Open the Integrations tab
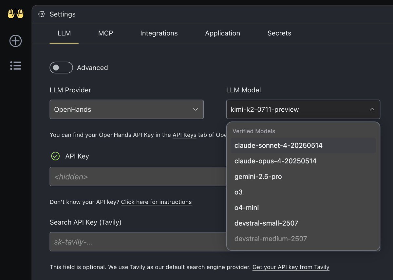 pos(159,33)
